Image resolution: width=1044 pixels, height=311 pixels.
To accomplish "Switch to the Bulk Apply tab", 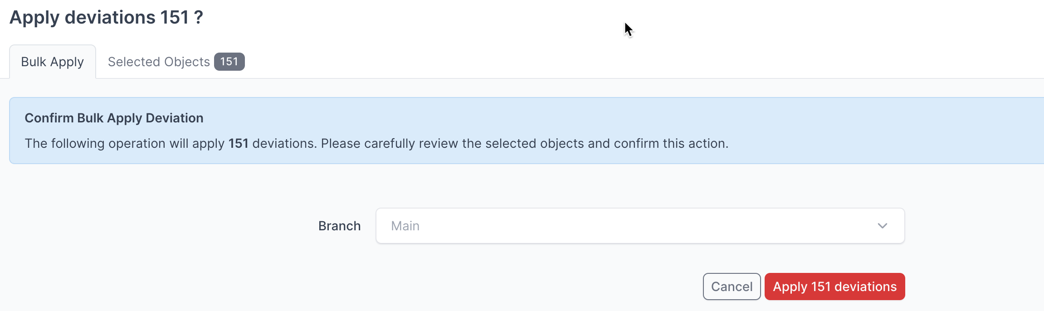I will click(53, 62).
